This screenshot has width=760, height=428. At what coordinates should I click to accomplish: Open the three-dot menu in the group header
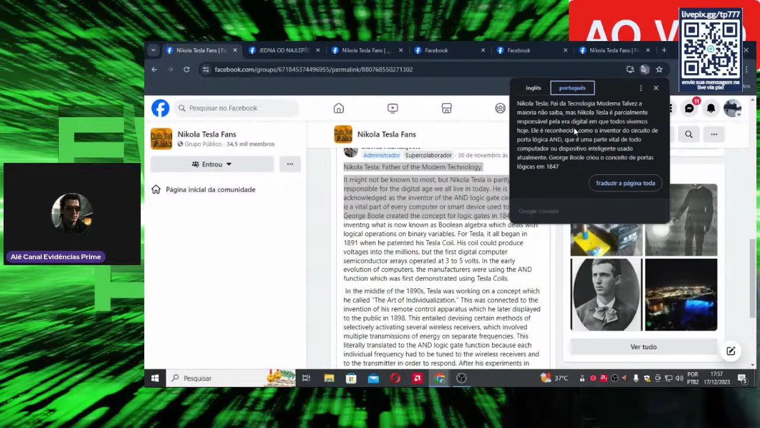[x=714, y=134]
